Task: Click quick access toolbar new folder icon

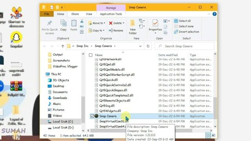Action: click(57, 7)
